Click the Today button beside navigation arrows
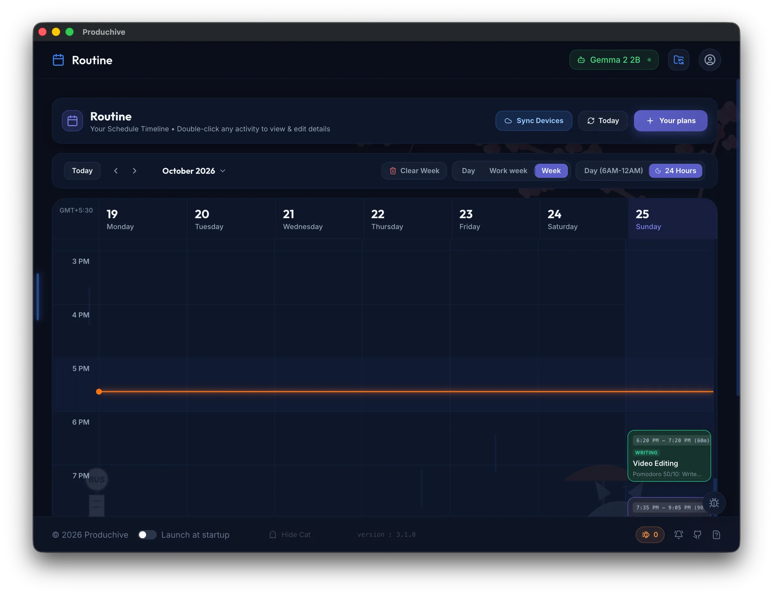This screenshot has height=596, width=773. click(82, 171)
